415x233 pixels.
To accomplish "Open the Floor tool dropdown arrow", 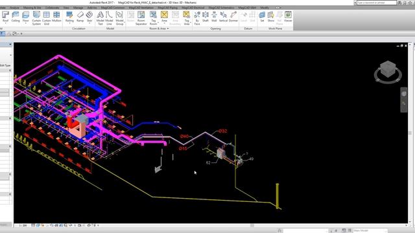I will tap(25, 23).
